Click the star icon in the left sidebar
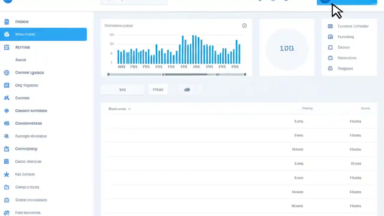 point(7,174)
